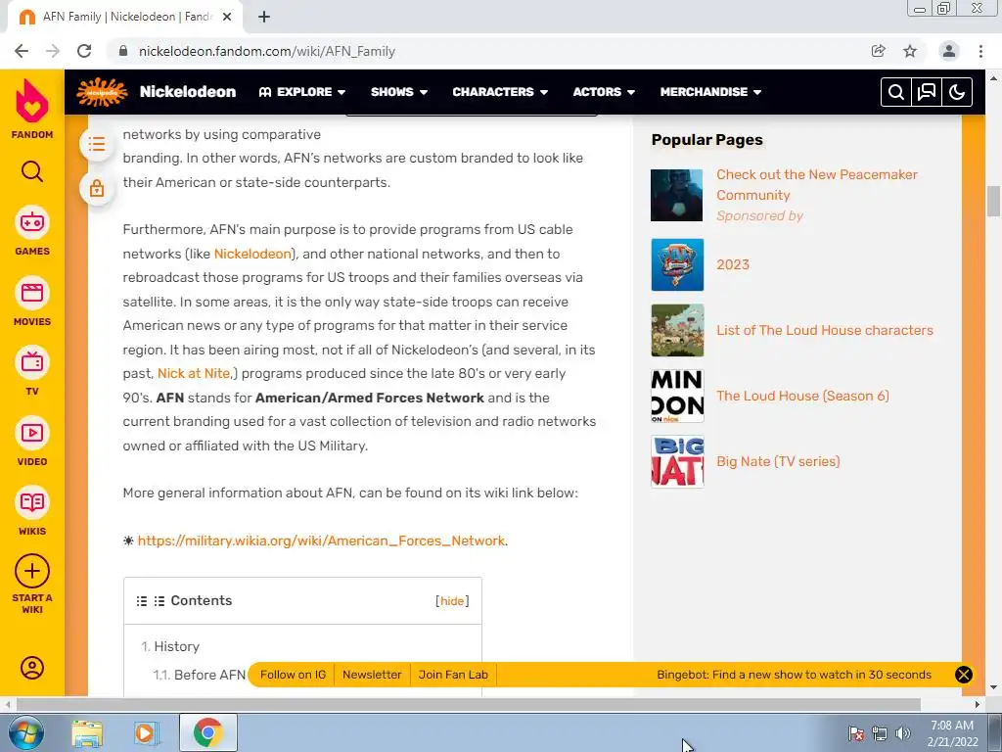Open Bingebot find a new show link
Viewport: 1002px width, 752px height.
tap(794, 675)
